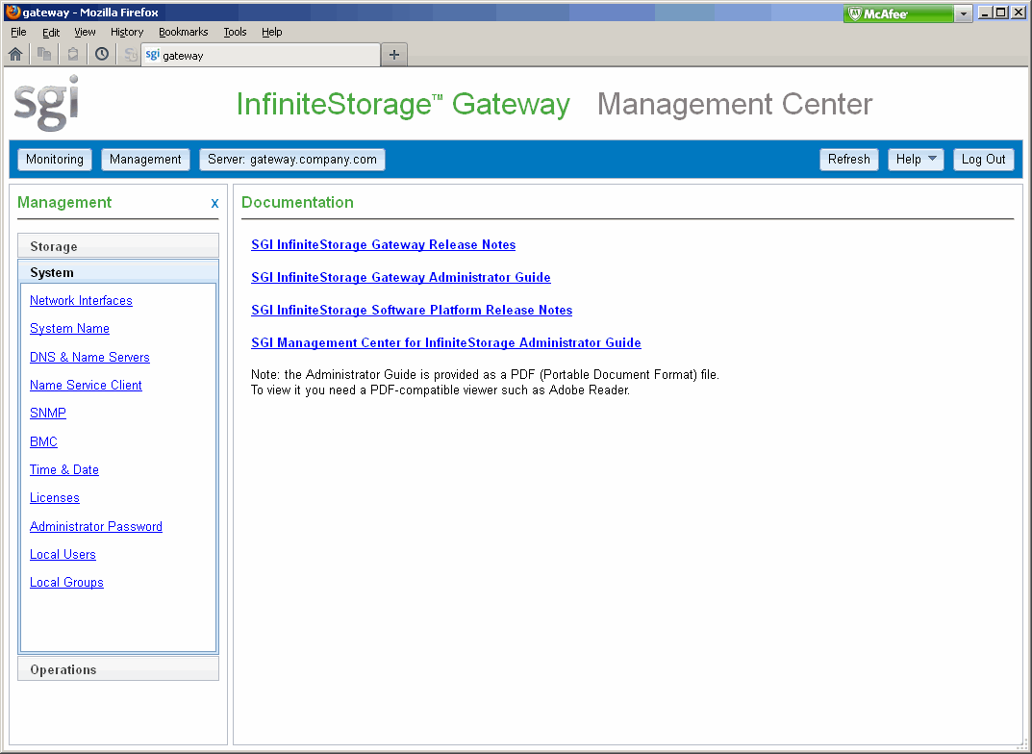Viewport: 1032px width, 754px height.
Task: Open the Local Users link
Action: pyautogui.click(x=63, y=555)
